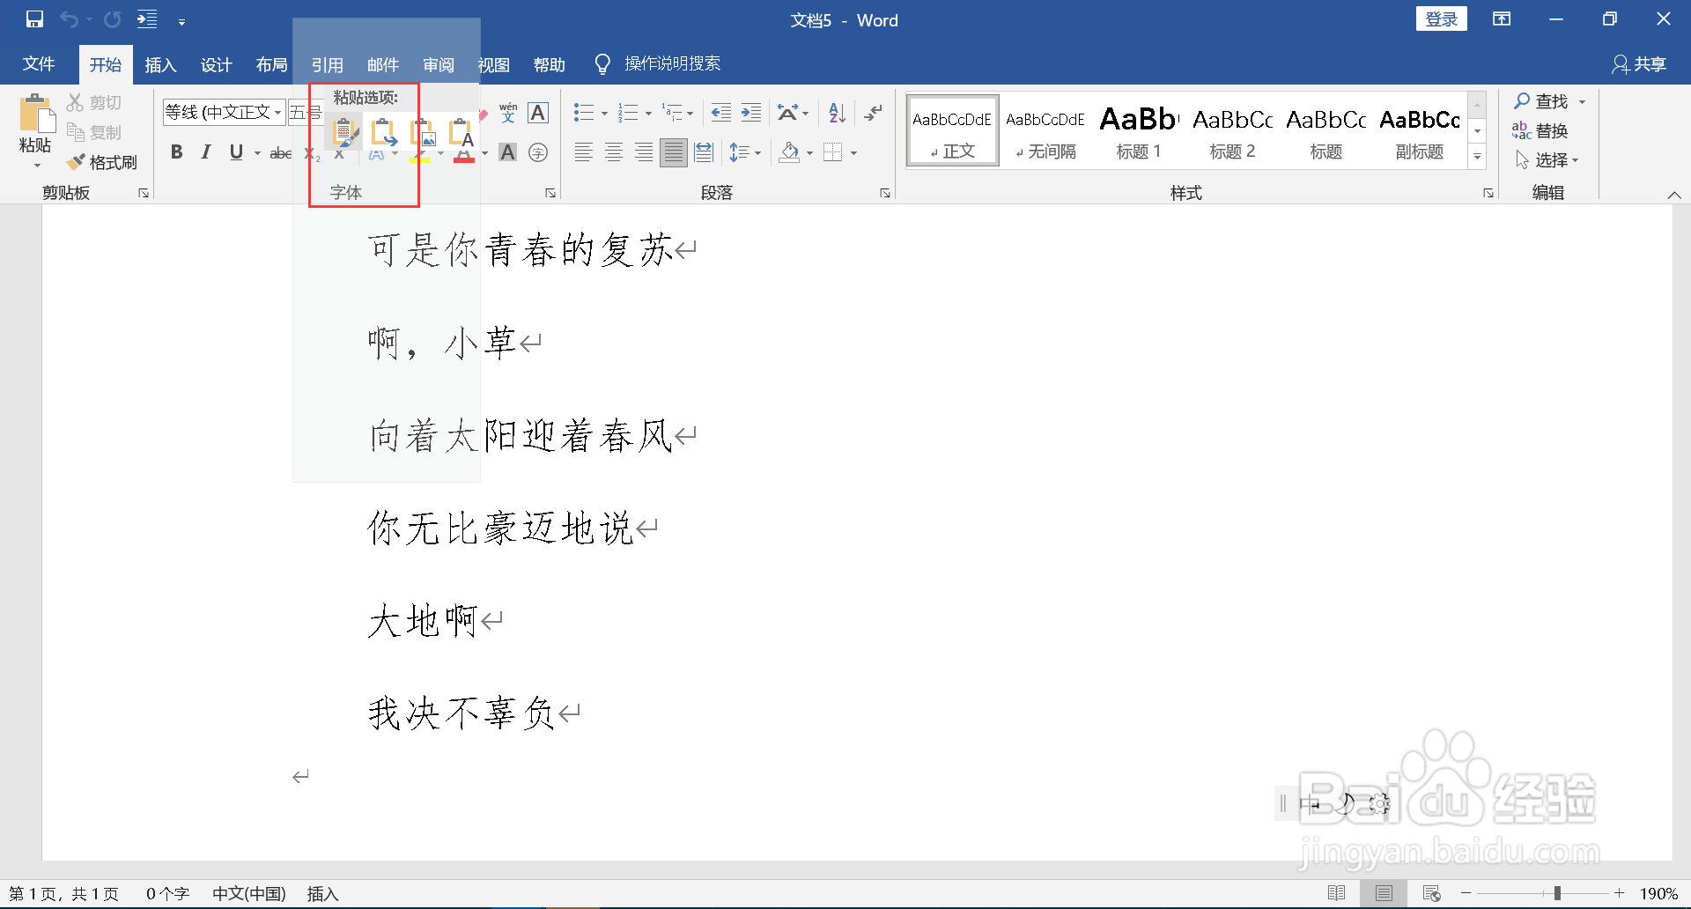1691x909 pixels.
Task: Select the Format Painter tool
Action: (x=102, y=162)
